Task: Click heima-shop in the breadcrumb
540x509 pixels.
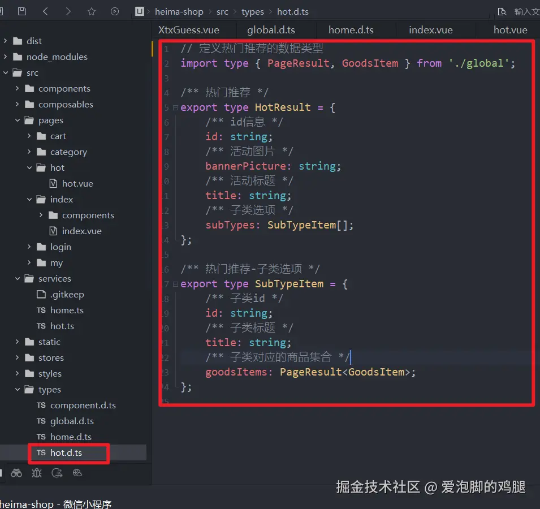Action: coord(179,12)
